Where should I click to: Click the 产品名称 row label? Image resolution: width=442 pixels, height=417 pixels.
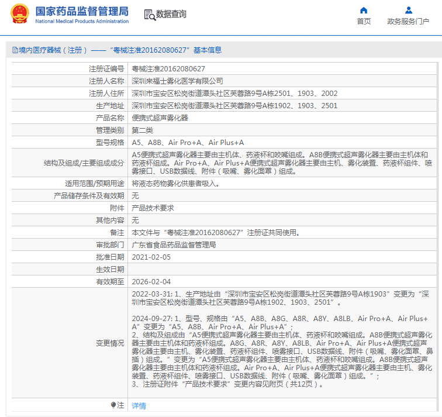point(110,118)
